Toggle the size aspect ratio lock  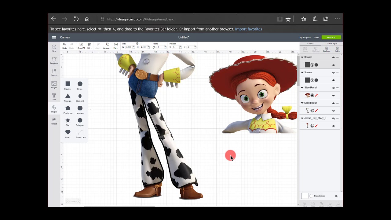click(137, 44)
